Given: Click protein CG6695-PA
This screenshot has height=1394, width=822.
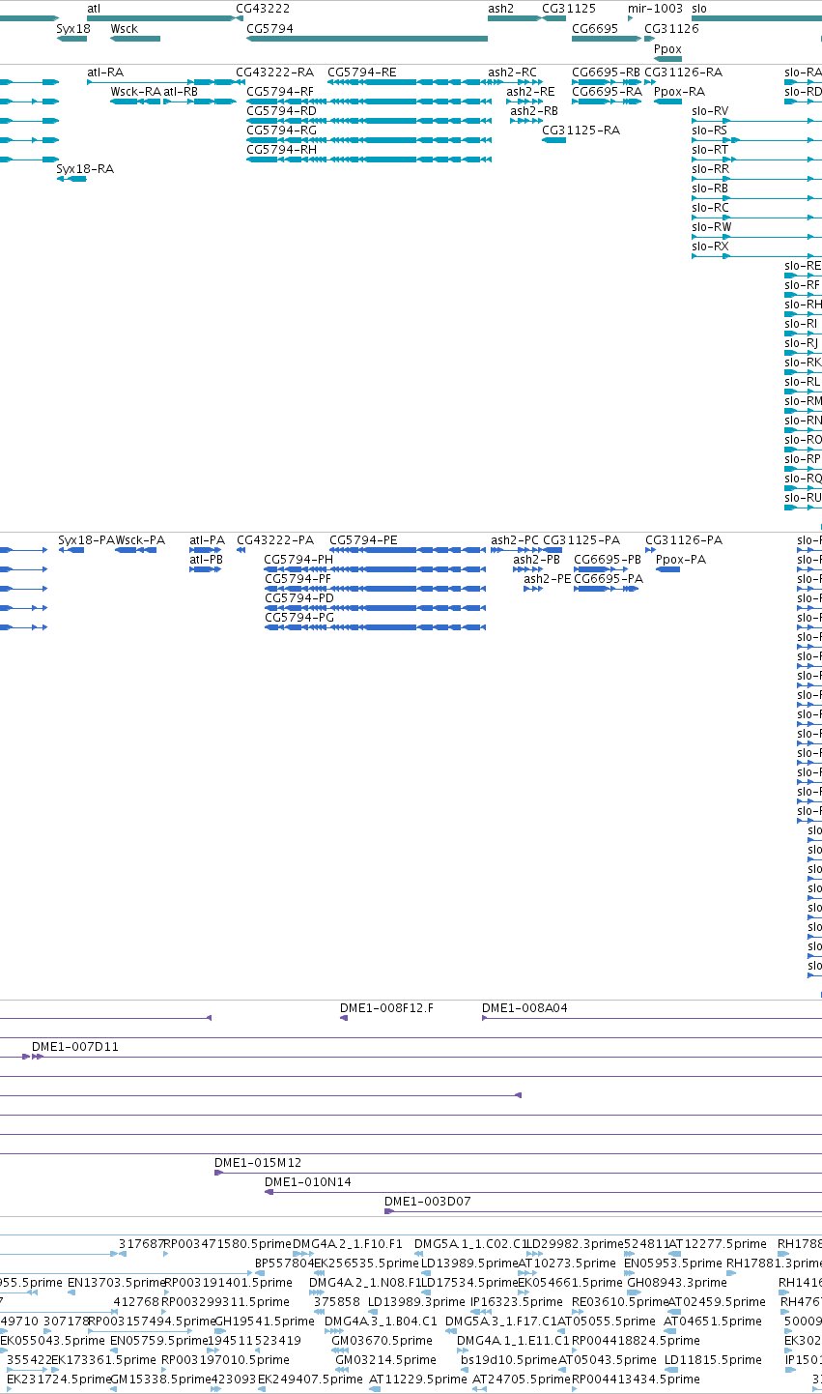Looking at the screenshot, I should tap(609, 579).
